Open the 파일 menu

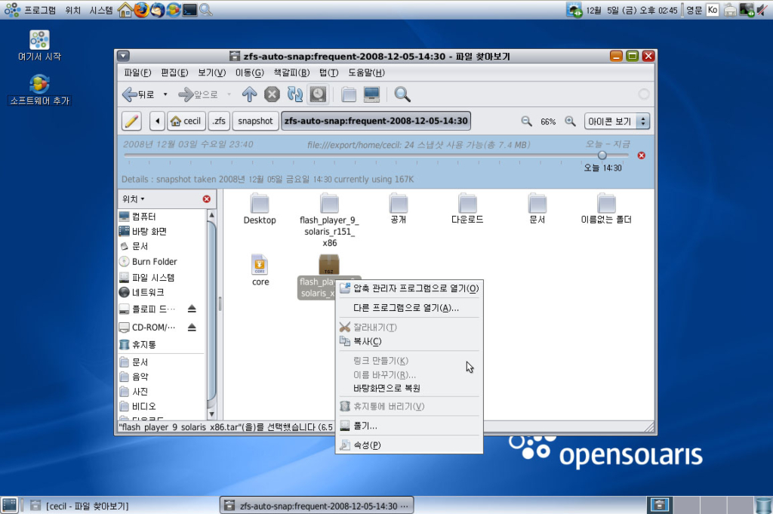click(x=137, y=72)
